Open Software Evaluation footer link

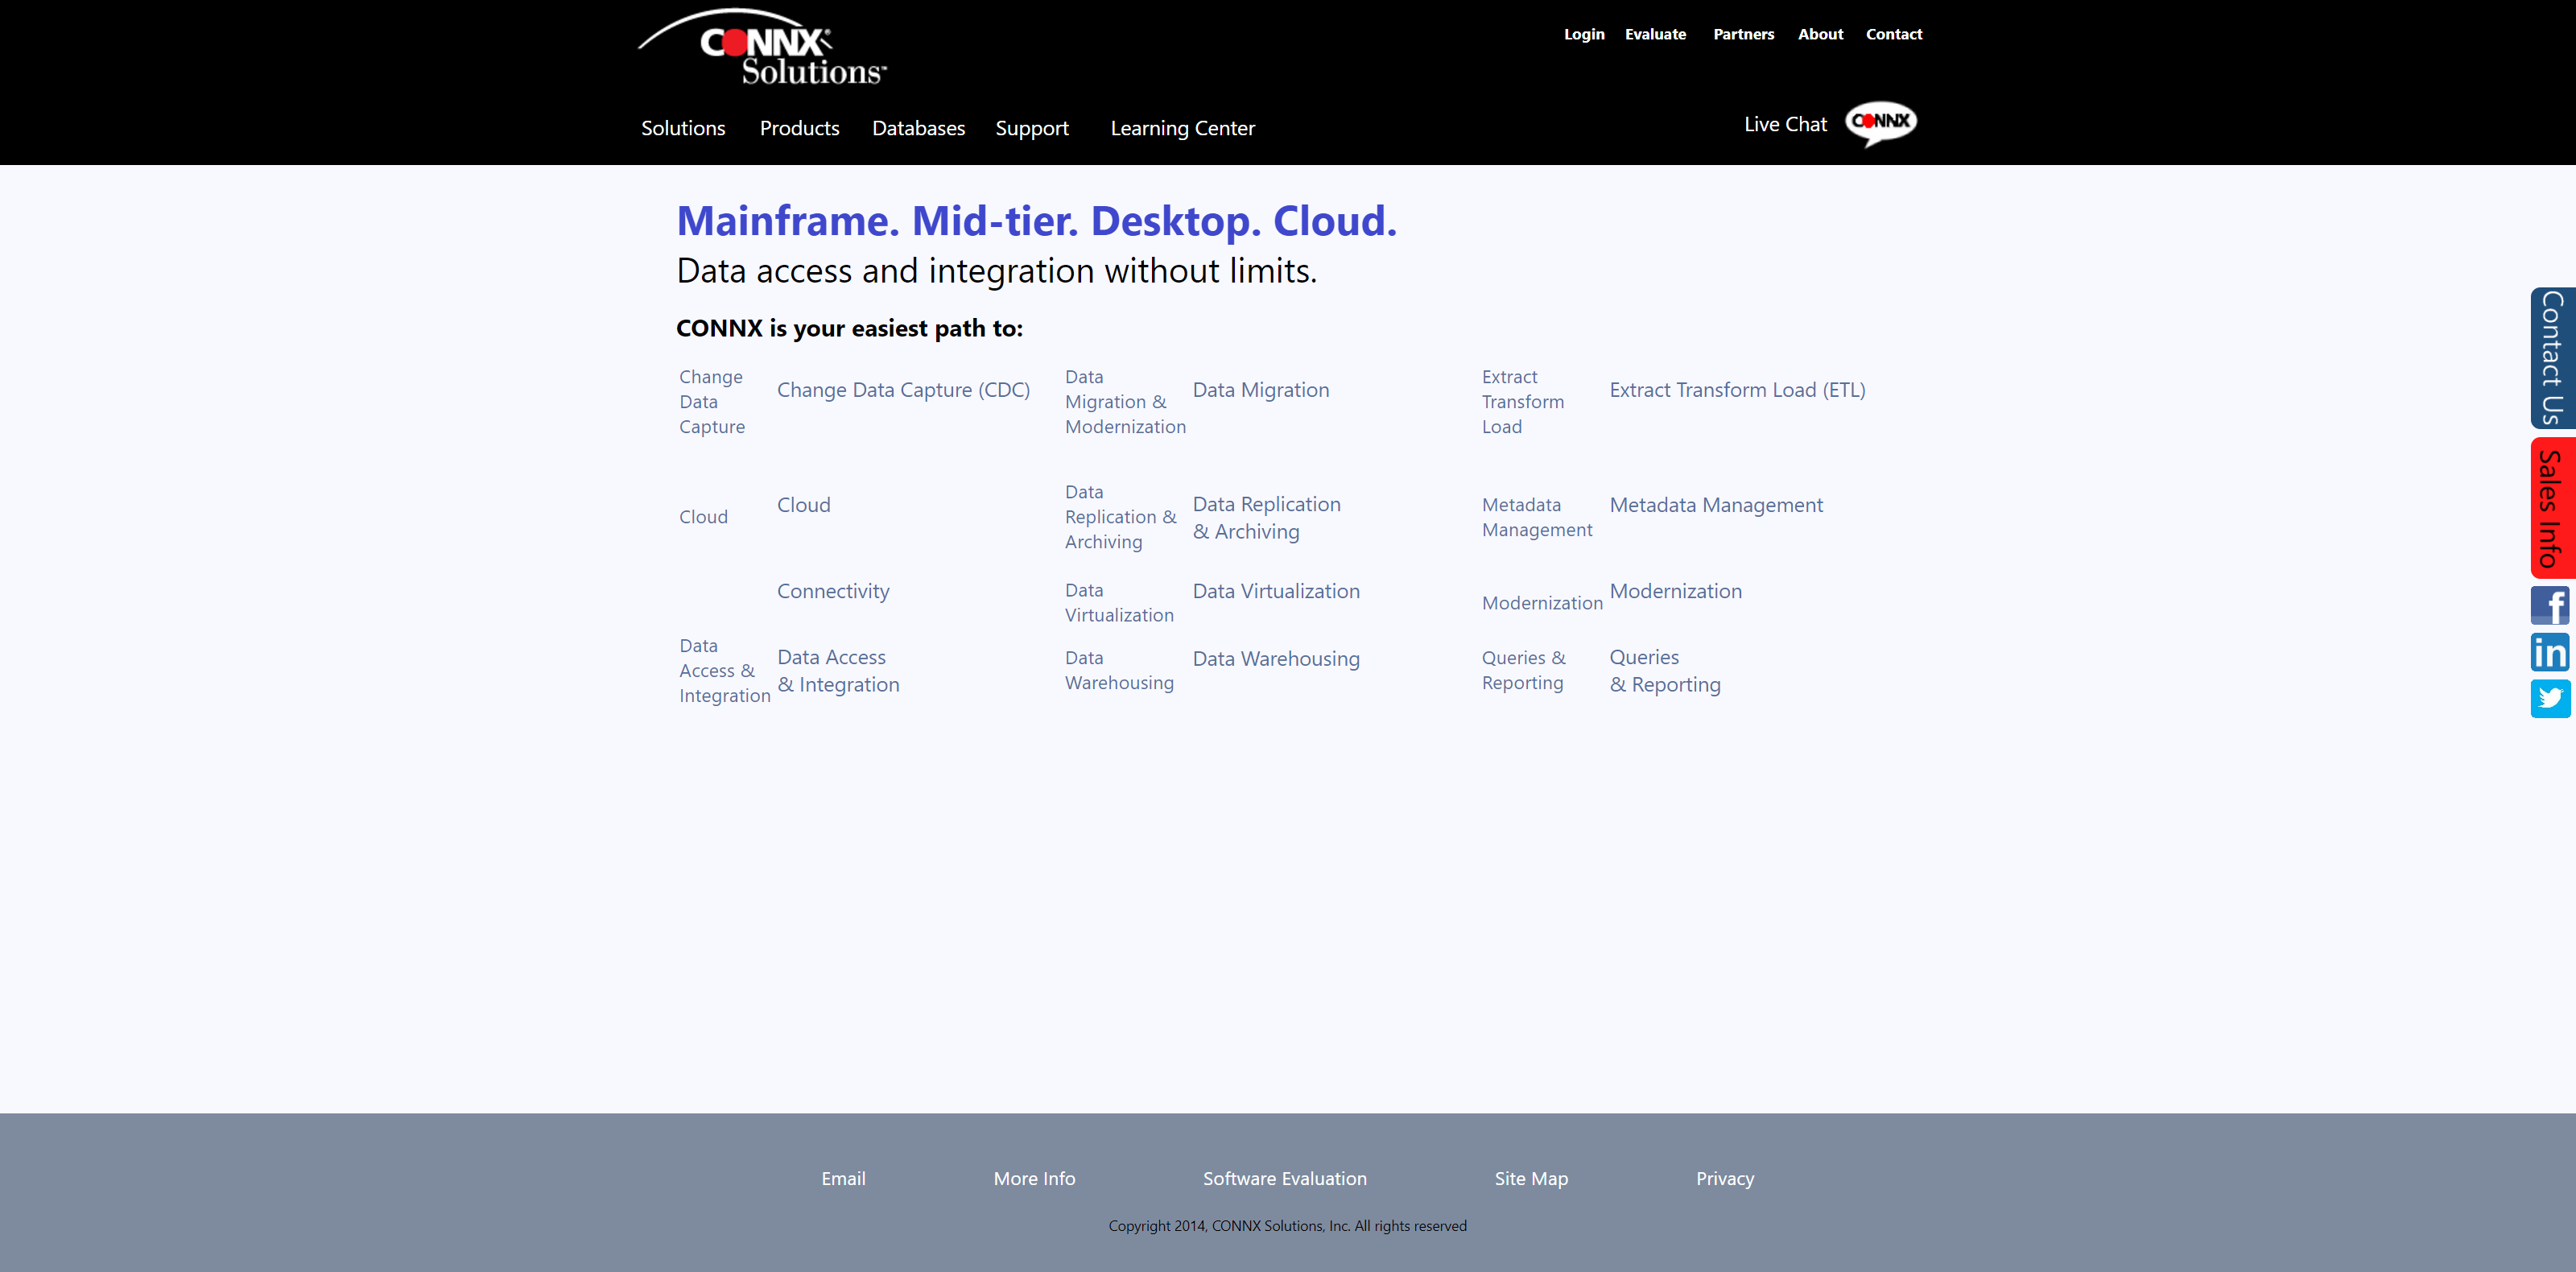pyautogui.click(x=1284, y=1179)
